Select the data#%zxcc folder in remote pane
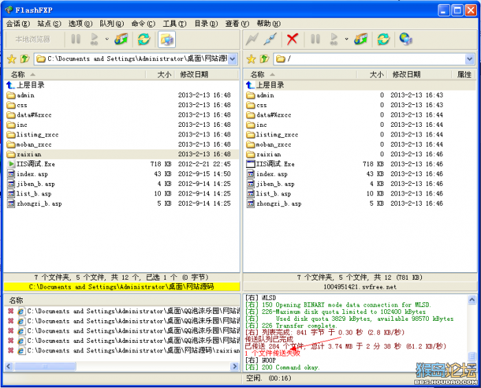Viewport: 481px width, 388px height. (361, 114)
